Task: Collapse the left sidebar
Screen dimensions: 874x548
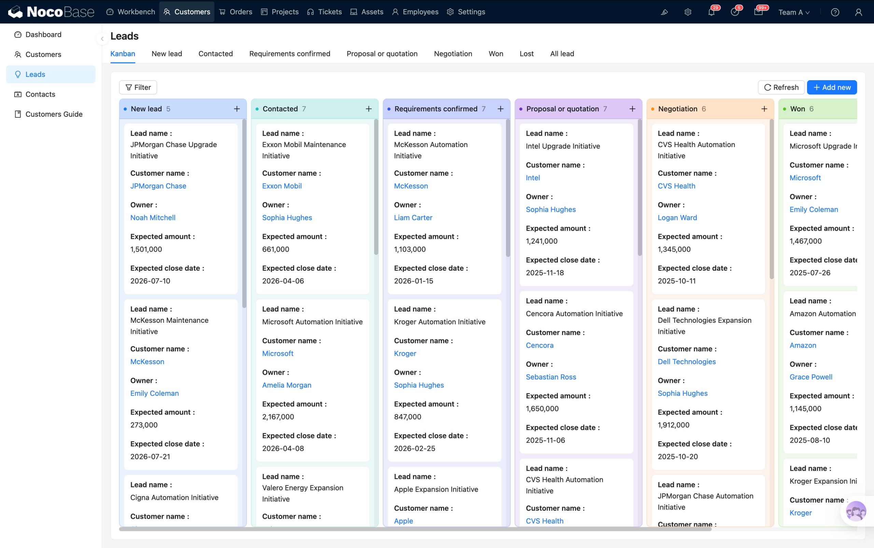Action: 102,39
